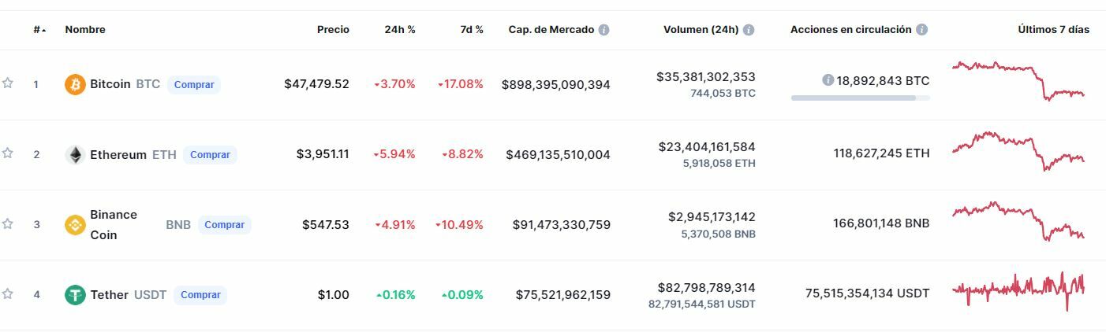Screen dimensions: 1106x332
Task: Sort the table by rank number column
Action: pyautogui.click(x=39, y=30)
